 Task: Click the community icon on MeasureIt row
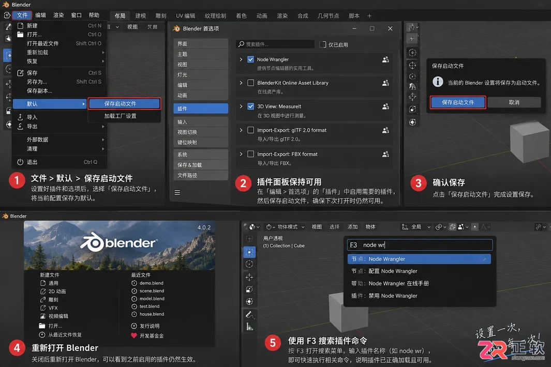[385, 106]
